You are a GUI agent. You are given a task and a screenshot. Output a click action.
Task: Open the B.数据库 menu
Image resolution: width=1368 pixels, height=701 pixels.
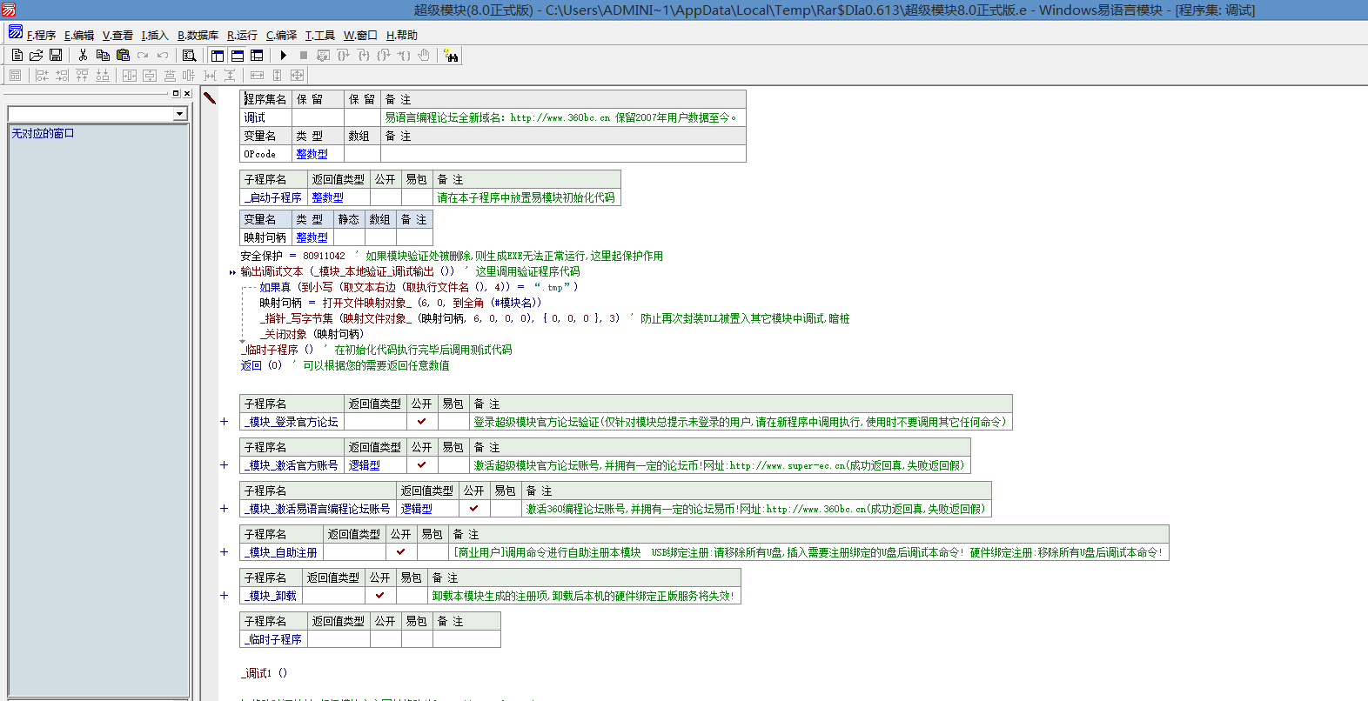click(198, 36)
